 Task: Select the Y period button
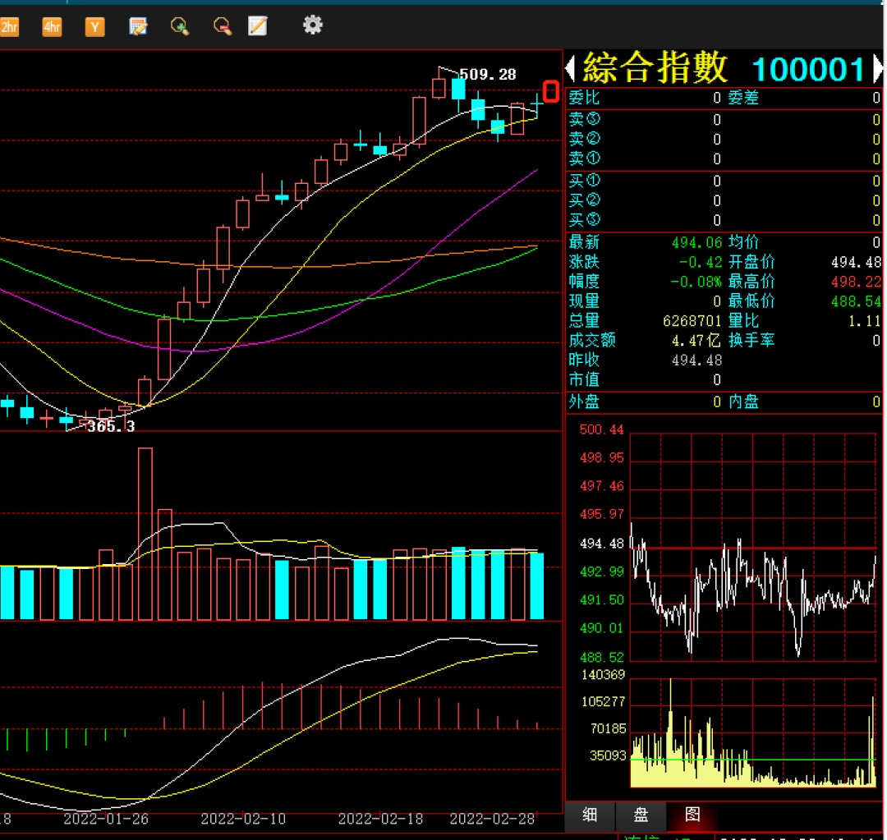coord(94,26)
